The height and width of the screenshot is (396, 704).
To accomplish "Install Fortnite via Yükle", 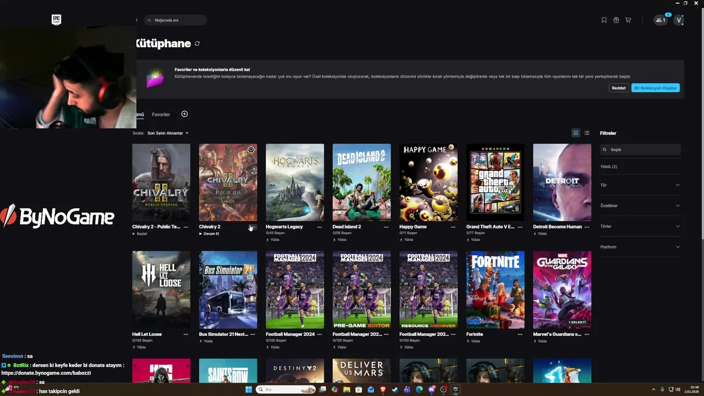I will pyautogui.click(x=474, y=341).
